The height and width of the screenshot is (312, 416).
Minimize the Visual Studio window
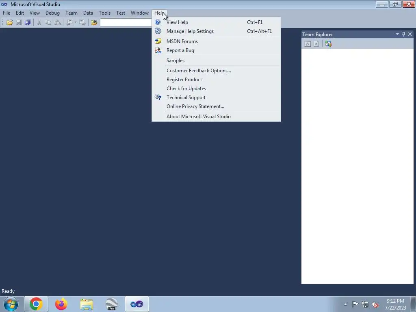[382, 4]
